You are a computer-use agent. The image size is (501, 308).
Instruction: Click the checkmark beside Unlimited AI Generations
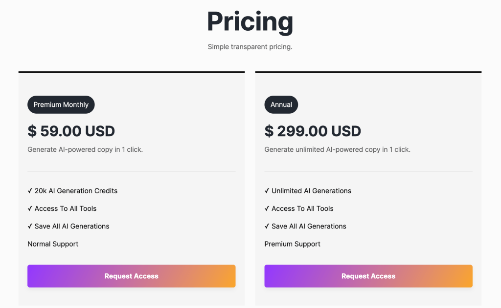(x=267, y=191)
